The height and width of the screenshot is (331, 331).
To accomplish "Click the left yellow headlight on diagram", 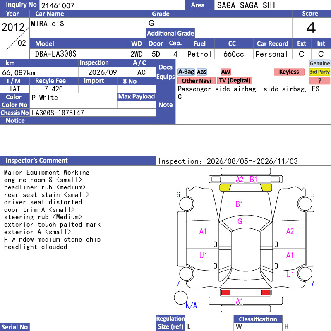I will coord(225,187).
